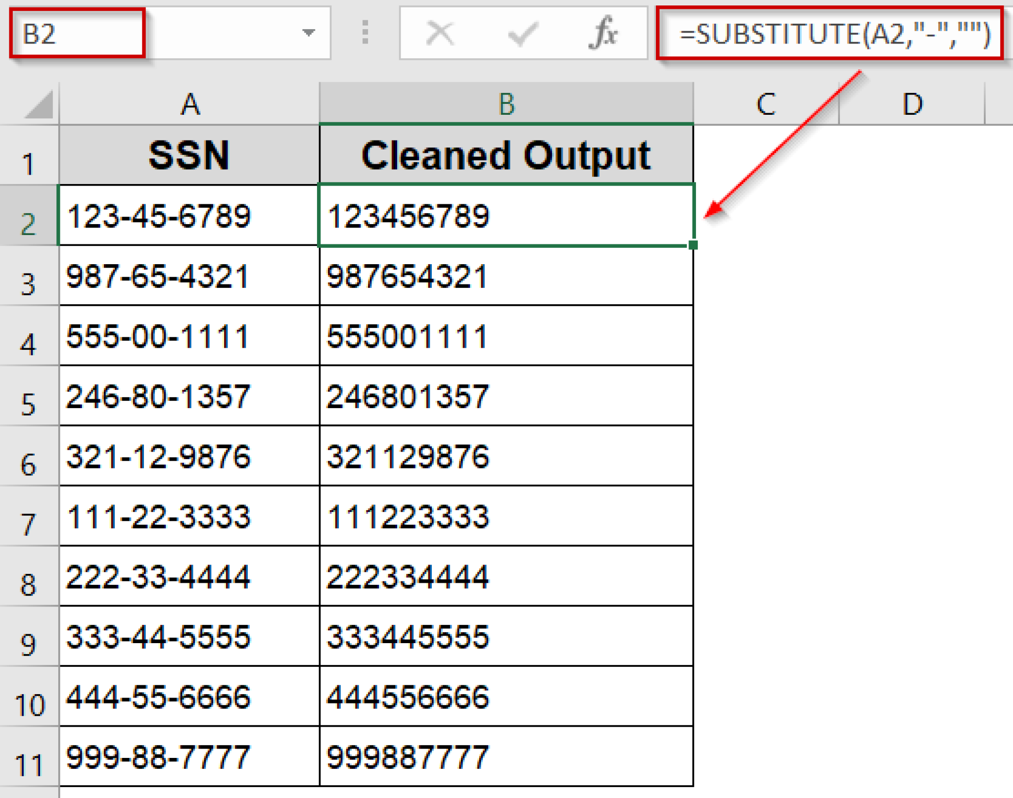The height and width of the screenshot is (798, 1013).
Task: Click the vertical ellipsis separator beside Name Box
Action: [365, 33]
